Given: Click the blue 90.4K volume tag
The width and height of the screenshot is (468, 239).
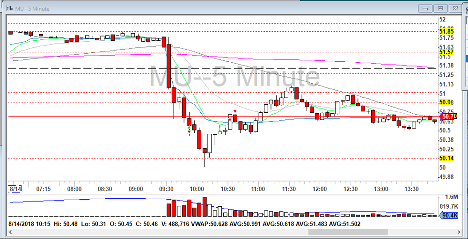Looking at the screenshot, I should (448, 215).
